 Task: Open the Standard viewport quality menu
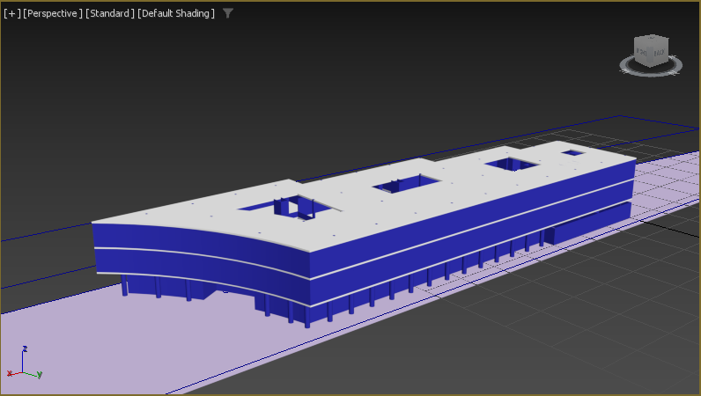tap(110, 13)
